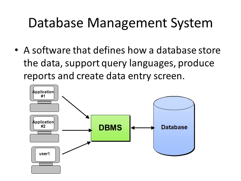241x181 pixels.
Task: Click the Application #2 computer icon
Action: click(x=44, y=128)
